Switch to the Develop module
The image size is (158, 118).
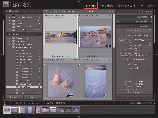click(x=107, y=6)
